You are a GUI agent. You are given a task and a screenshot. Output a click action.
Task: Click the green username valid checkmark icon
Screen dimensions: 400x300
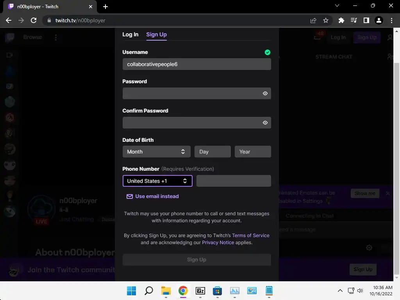click(x=267, y=52)
